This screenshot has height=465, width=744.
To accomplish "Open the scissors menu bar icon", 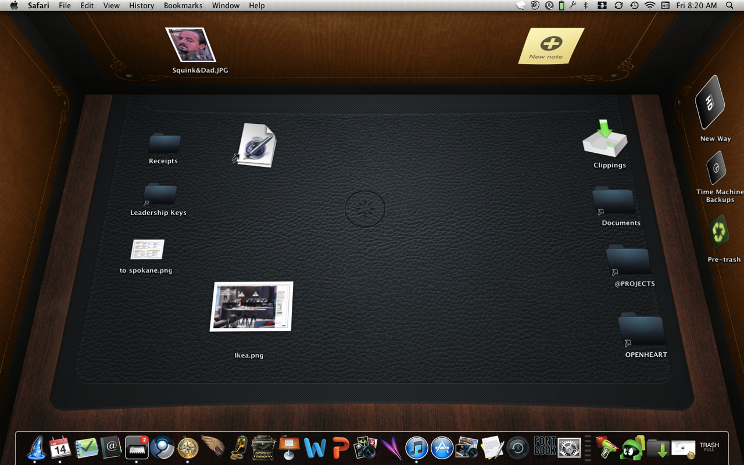I will (x=573, y=5).
